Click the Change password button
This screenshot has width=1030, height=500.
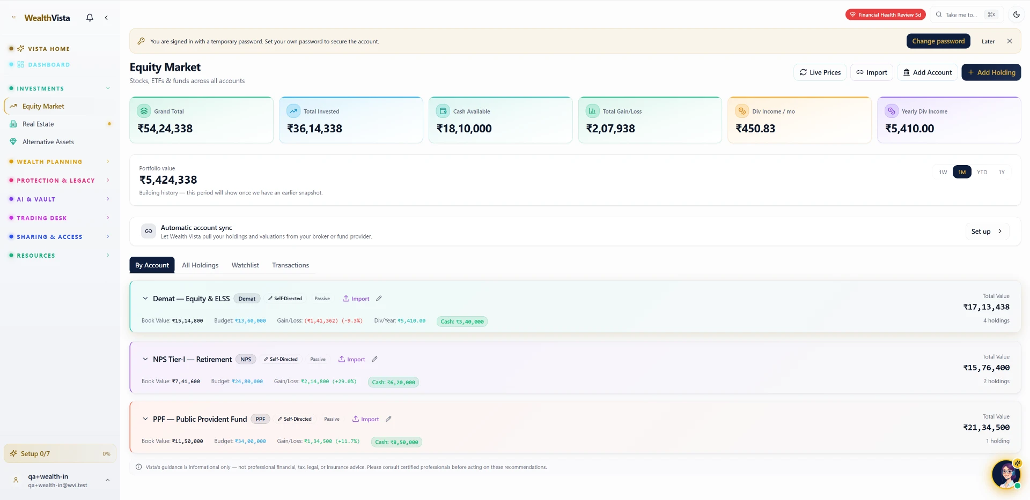point(938,41)
